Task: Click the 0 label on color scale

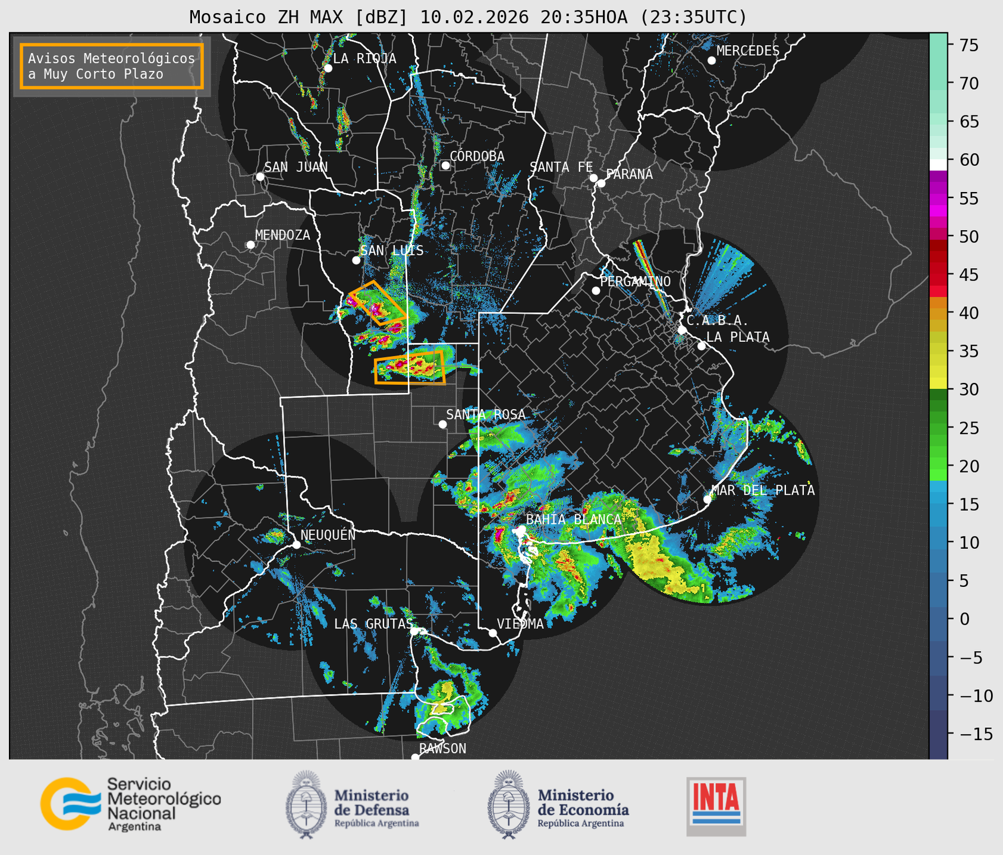Action: click(x=964, y=619)
